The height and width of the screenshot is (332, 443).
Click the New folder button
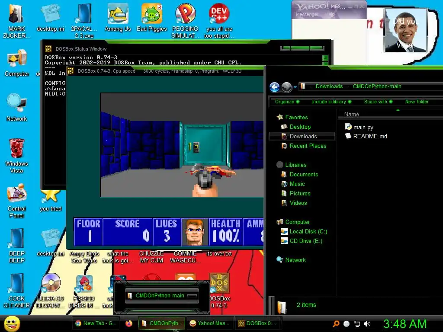tap(417, 102)
